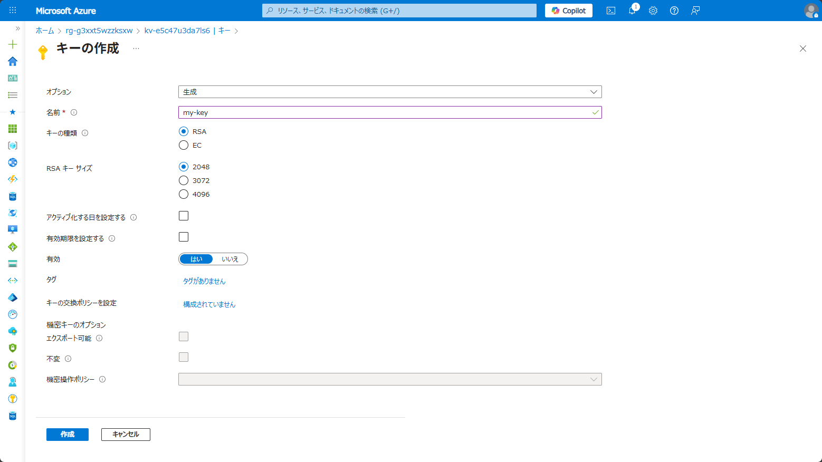Open Cloud Shell from the top bar

click(611, 11)
